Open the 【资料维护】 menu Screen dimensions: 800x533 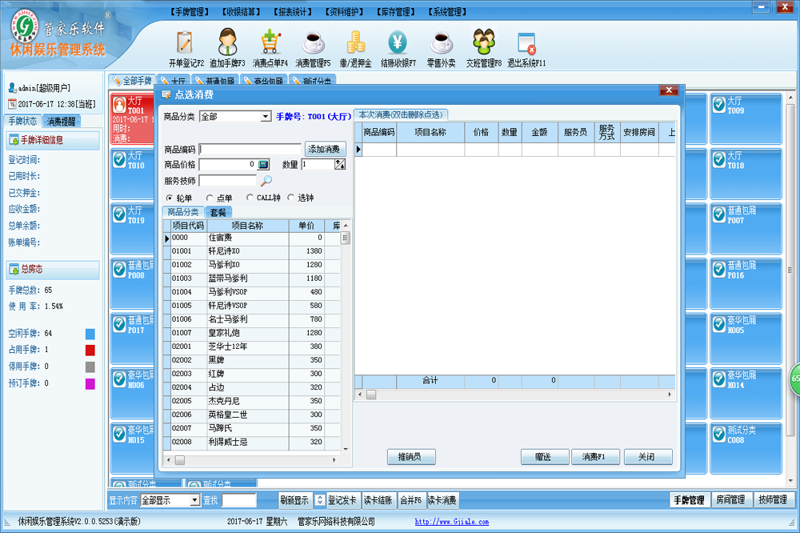click(x=344, y=12)
